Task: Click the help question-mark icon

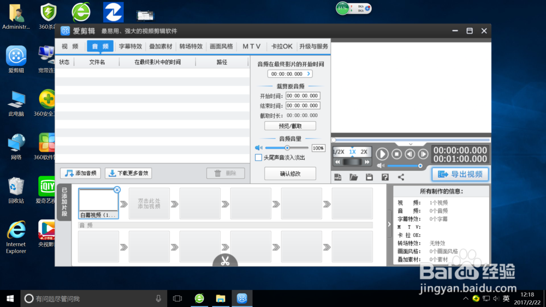Action: tap(385, 177)
